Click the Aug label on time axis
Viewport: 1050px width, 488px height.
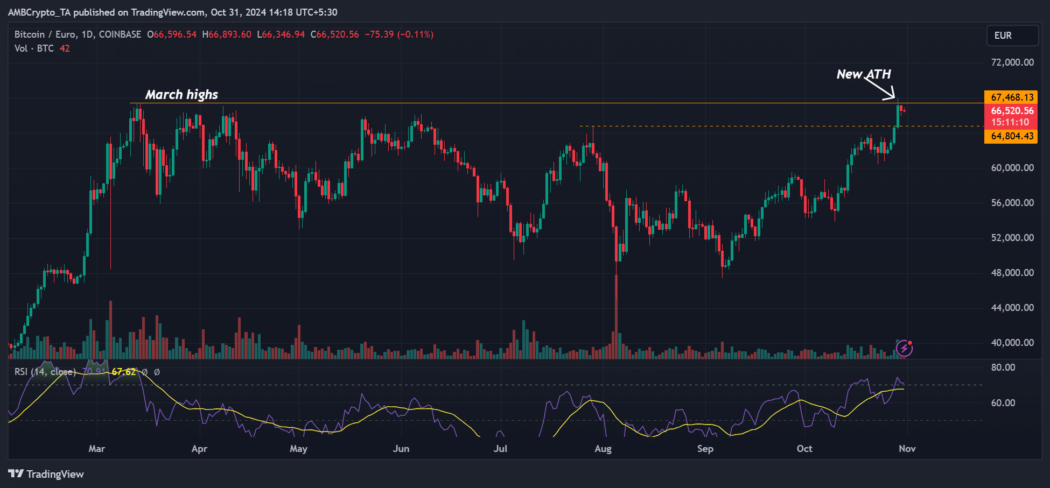[x=603, y=449]
